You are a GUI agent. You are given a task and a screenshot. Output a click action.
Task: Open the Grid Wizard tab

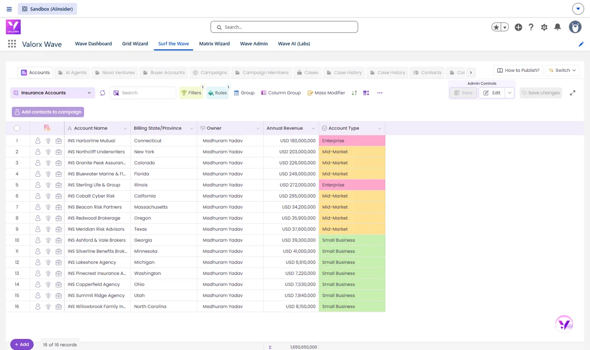[x=135, y=44]
